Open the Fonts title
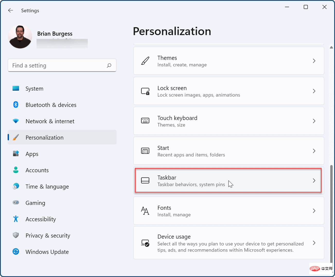Screen dimensions: 335x277 tap(164, 208)
